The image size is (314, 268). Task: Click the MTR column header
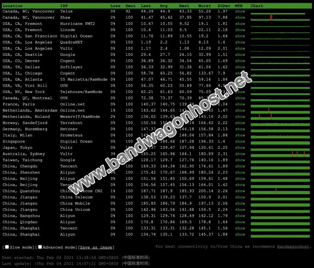[x=239, y=6]
